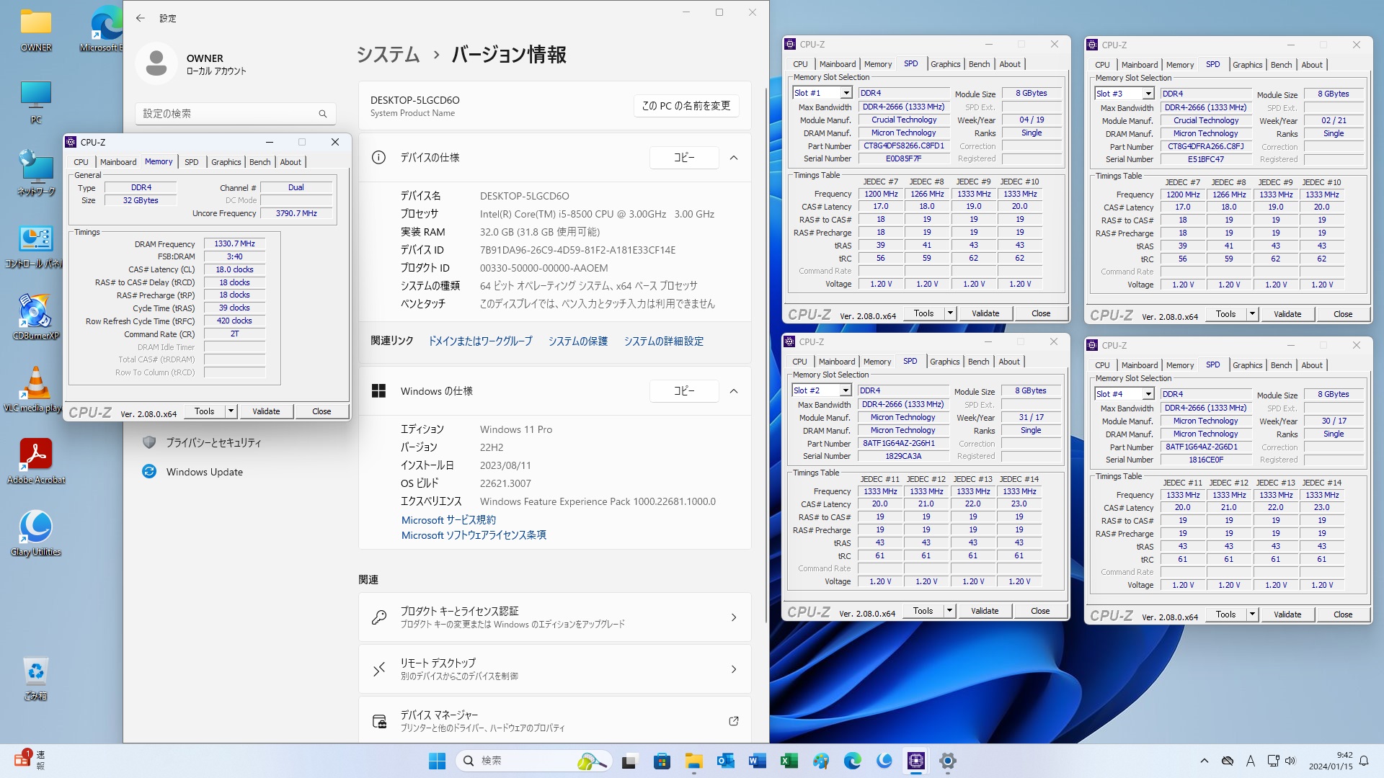Click この PC の名前を変更 button
The height and width of the screenshot is (778, 1384).
(x=686, y=106)
